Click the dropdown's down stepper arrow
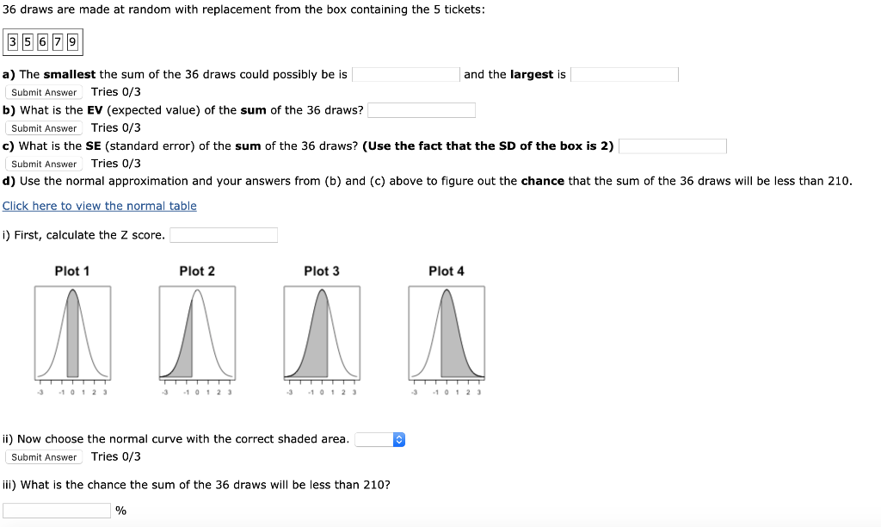881x527 pixels. [x=397, y=442]
